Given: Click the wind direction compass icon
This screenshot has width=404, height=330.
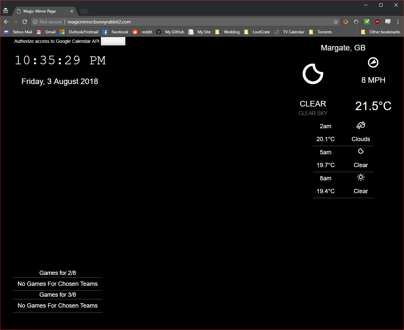Looking at the screenshot, I should (x=373, y=62).
